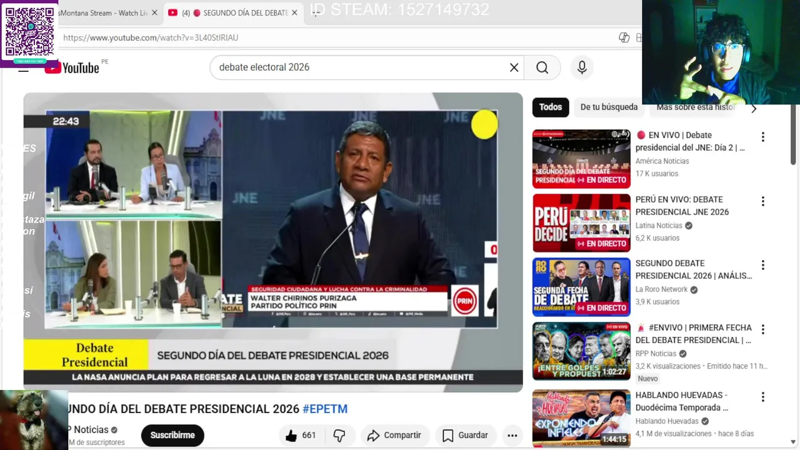
Task: Click the América Noticias channel name
Action: (662, 161)
